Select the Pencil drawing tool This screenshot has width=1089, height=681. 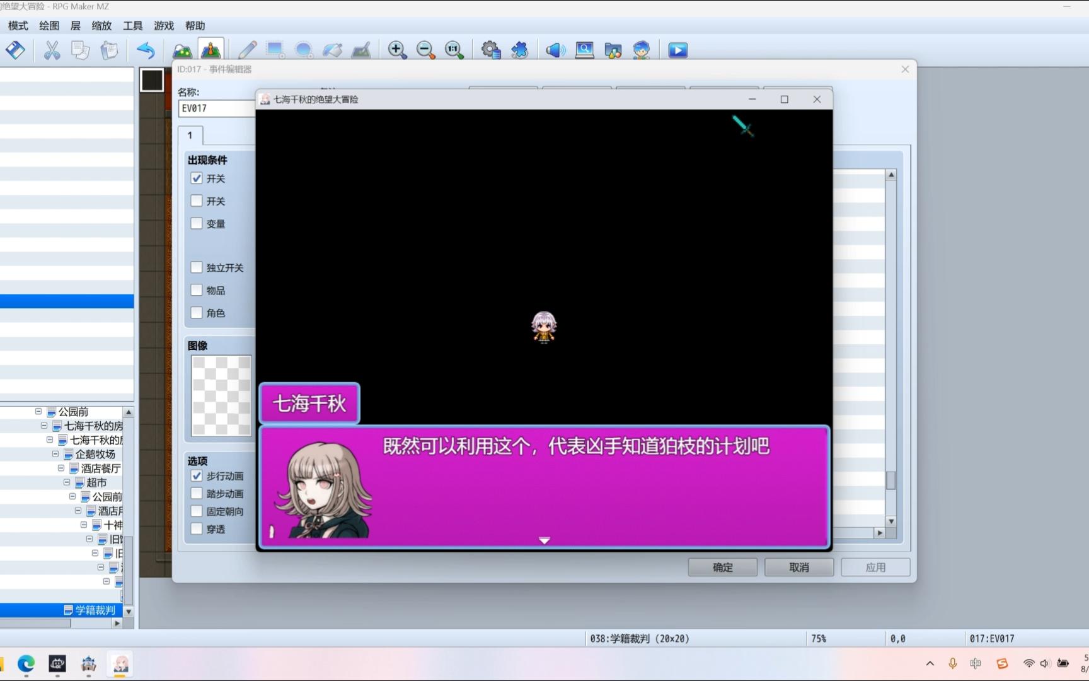[x=247, y=50]
